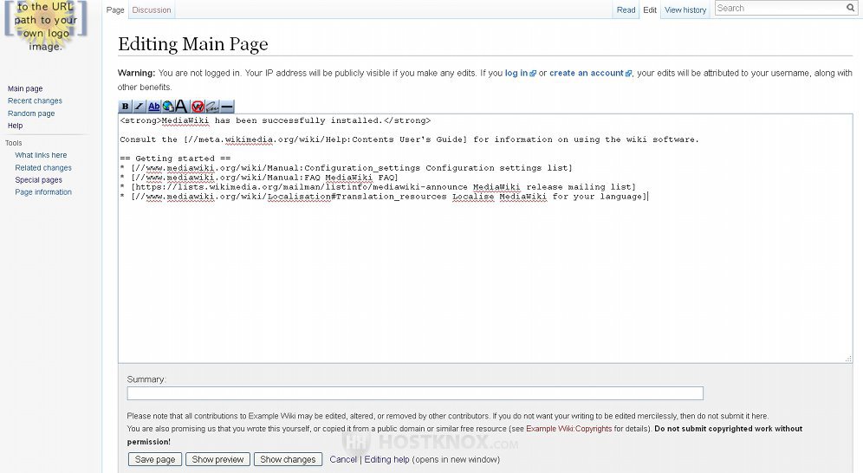
Task: Apply bold text formatting
Action: pyautogui.click(x=126, y=107)
